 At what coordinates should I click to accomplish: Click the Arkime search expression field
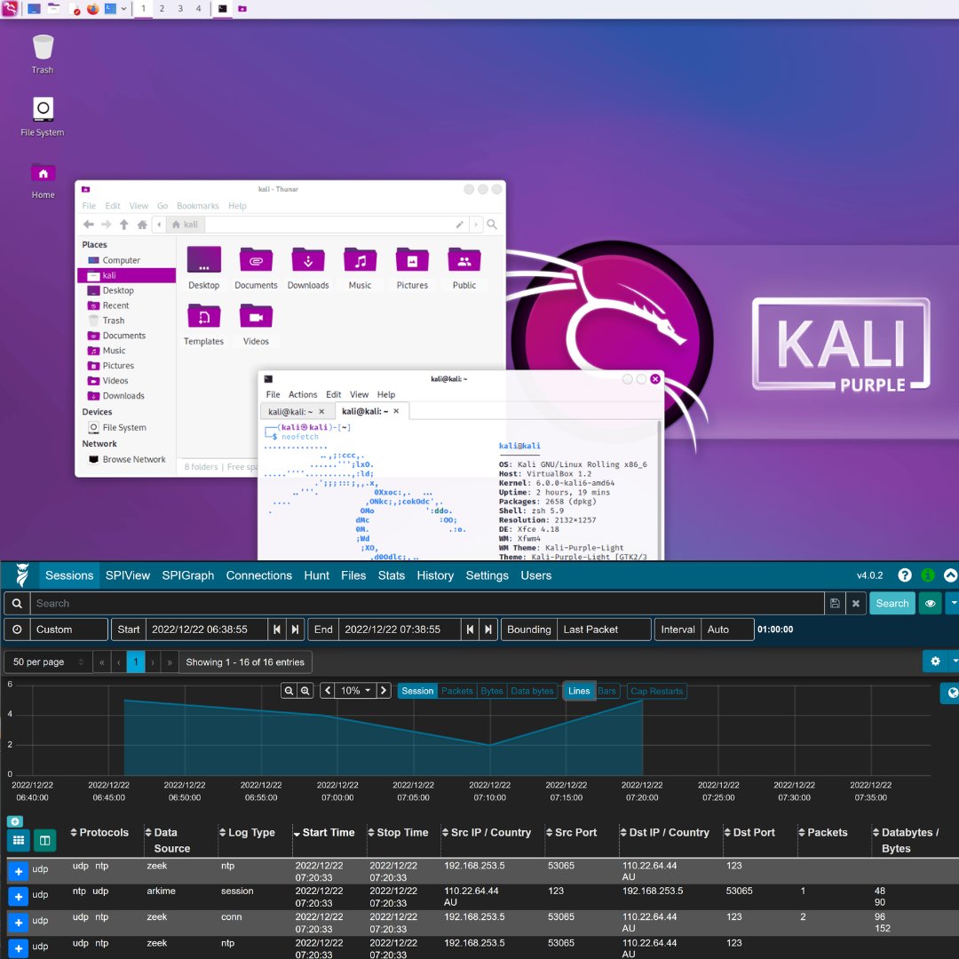[427, 604]
